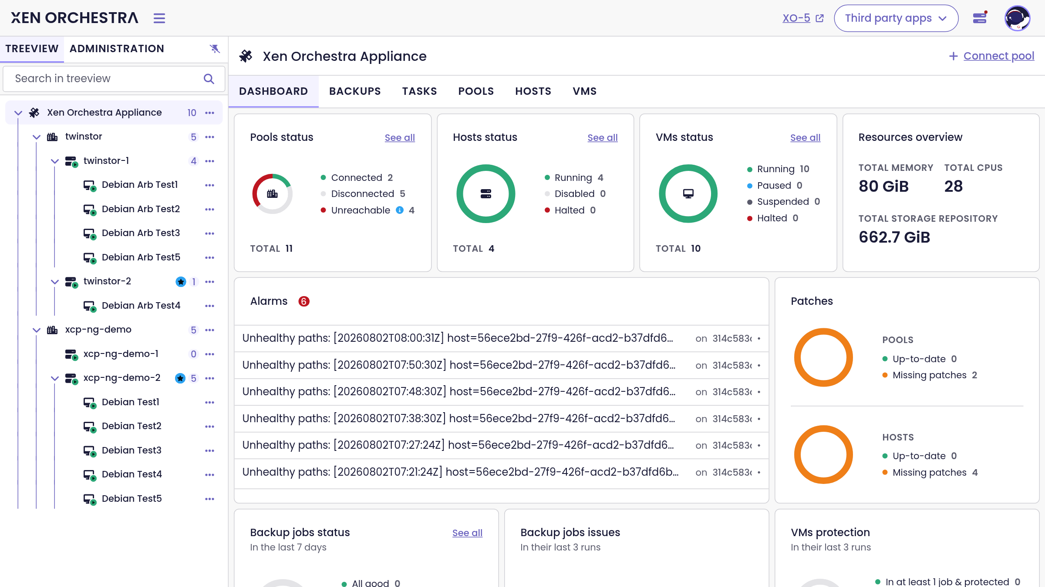Click the hosts icon inside Hosts status donut
The height and width of the screenshot is (587, 1045).
pos(486,194)
